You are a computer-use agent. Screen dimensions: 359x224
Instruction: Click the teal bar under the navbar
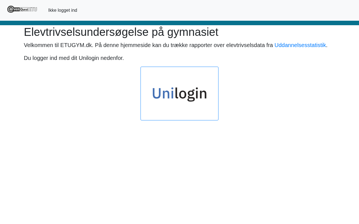point(179,23)
